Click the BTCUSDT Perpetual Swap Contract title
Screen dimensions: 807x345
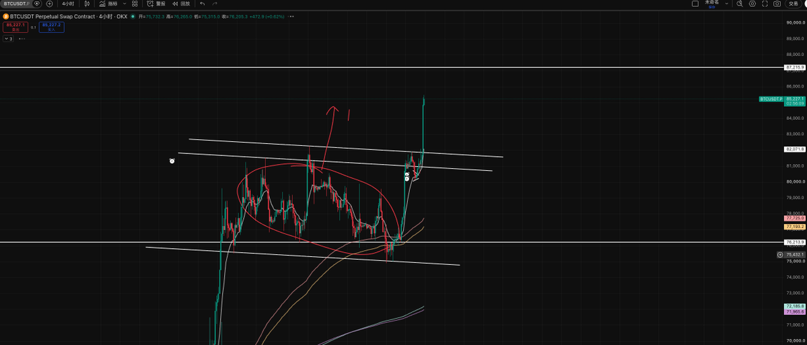pyautogui.click(x=52, y=16)
